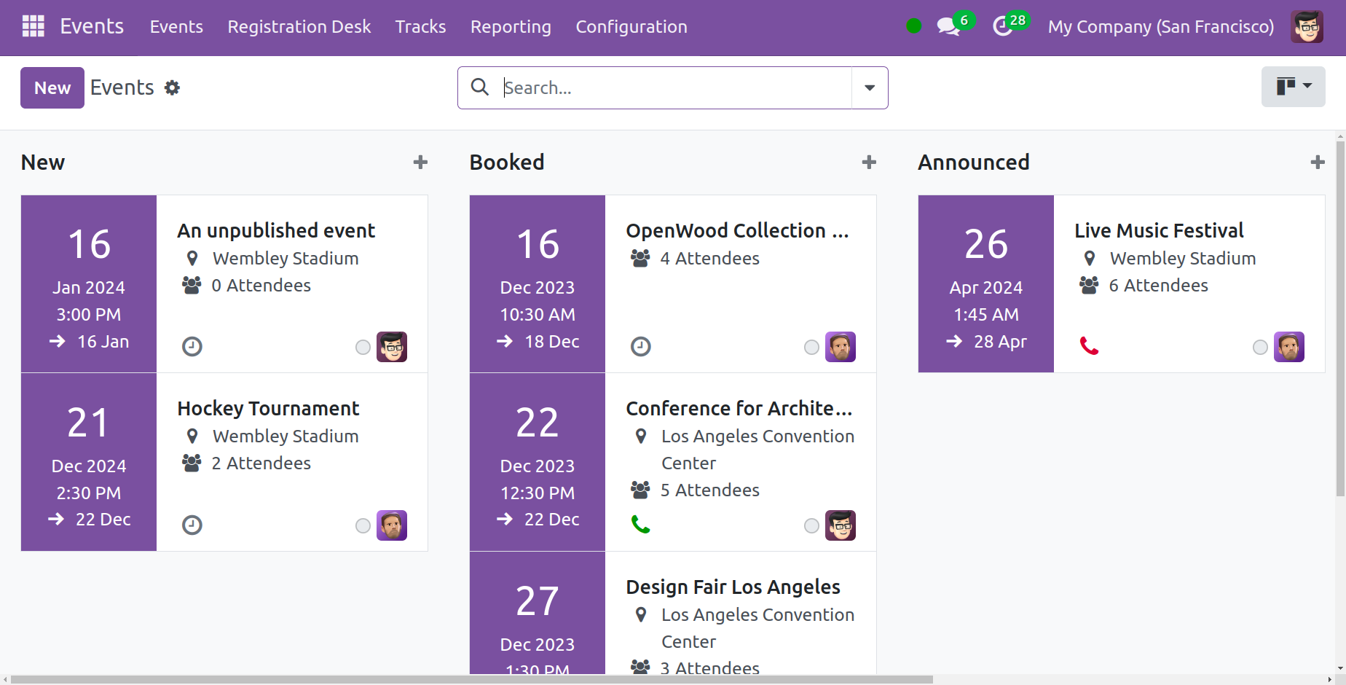1346x685 pixels.
Task: Click the 16 Jan 2024 date block
Action: tap(89, 283)
